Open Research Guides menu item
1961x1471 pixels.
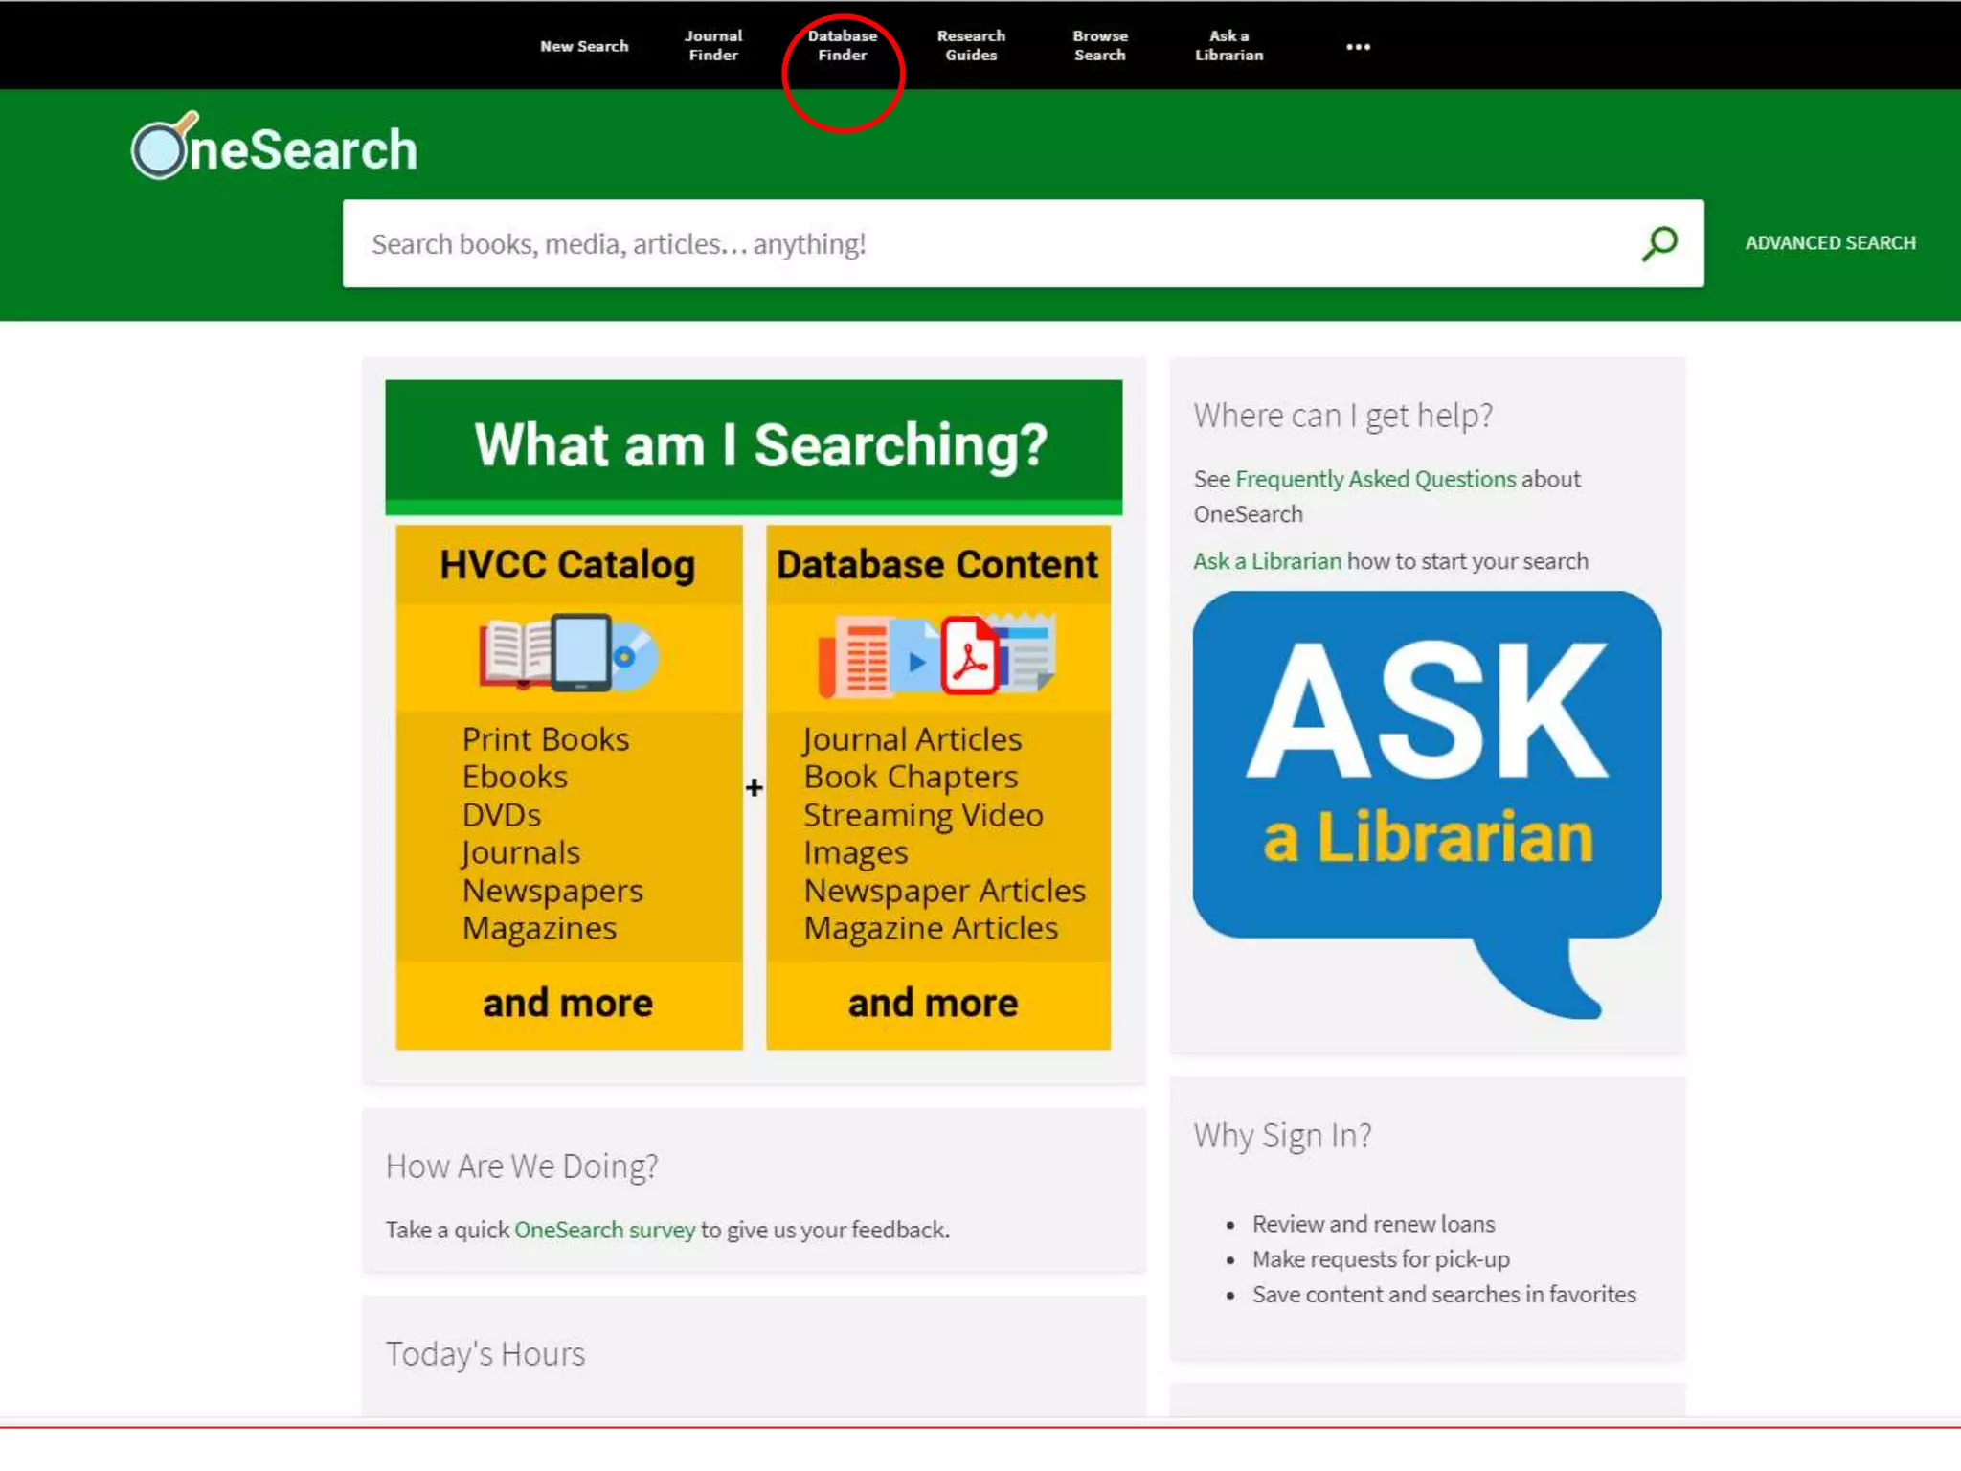coord(971,46)
